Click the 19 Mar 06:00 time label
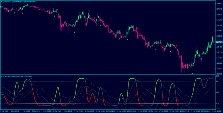 [x=195, y=111]
